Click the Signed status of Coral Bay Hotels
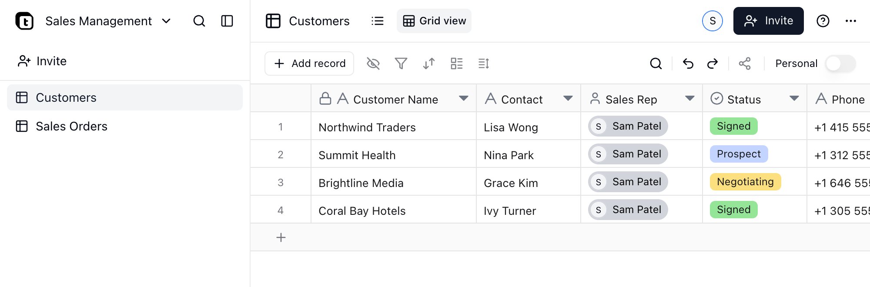 tap(734, 210)
